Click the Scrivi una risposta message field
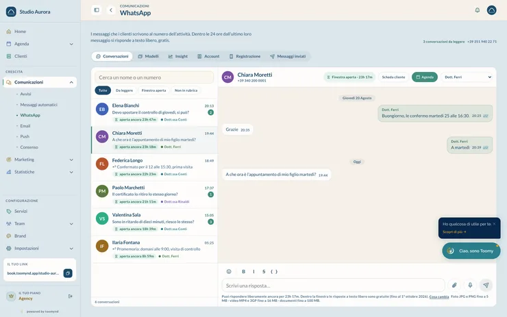 333,286
